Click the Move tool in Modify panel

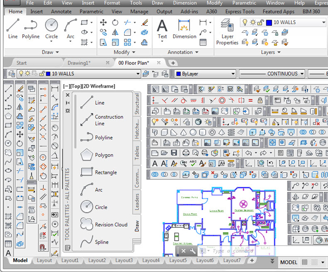103,22
